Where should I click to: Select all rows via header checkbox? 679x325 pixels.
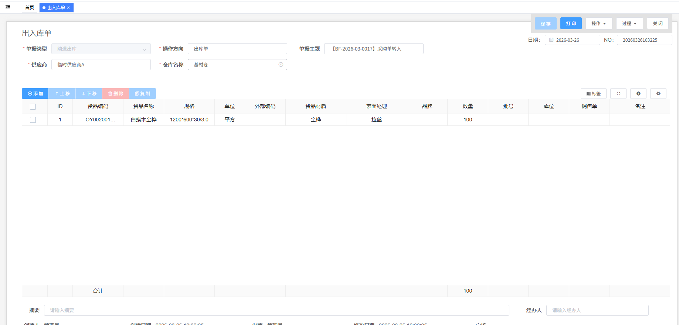(x=33, y=107)
